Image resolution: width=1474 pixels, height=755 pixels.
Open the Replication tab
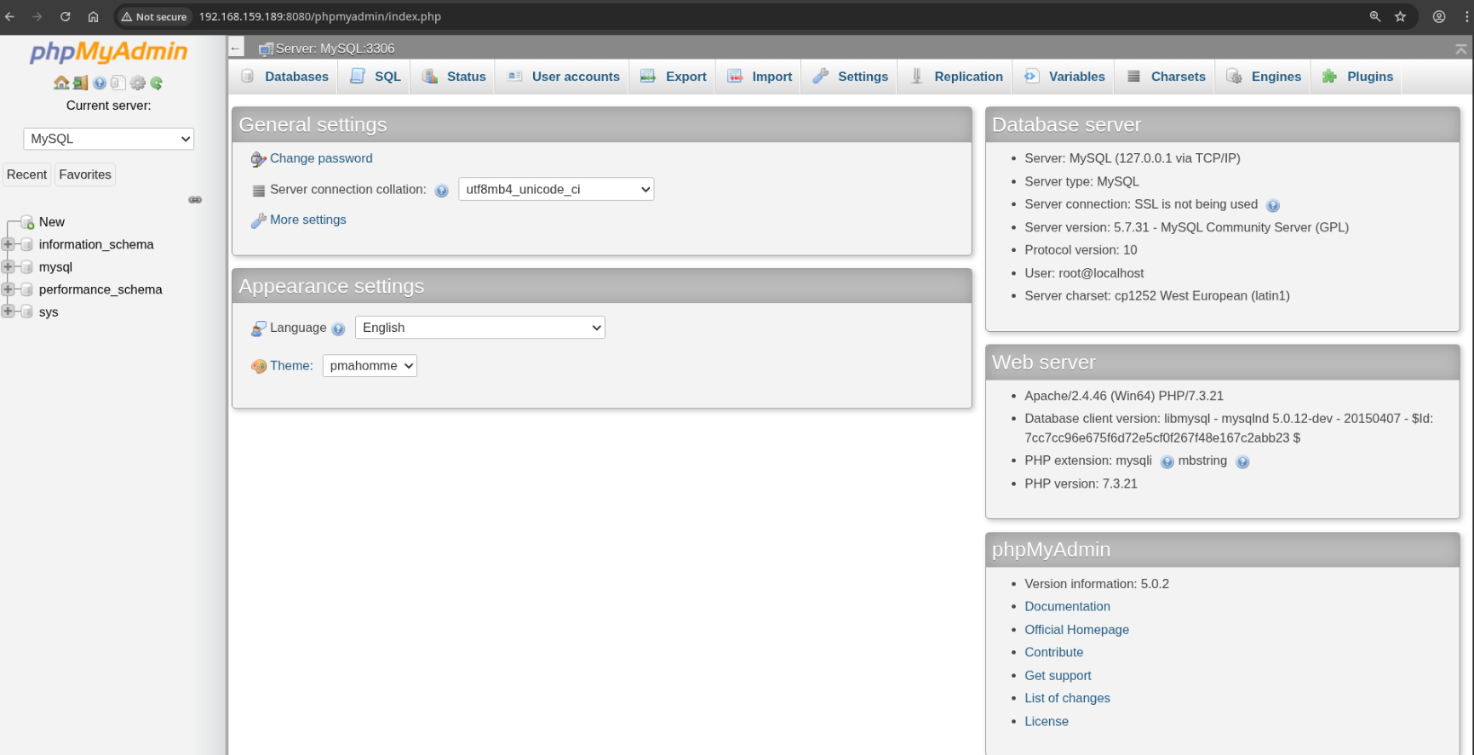pyautogui.click(x=955, y=77)
